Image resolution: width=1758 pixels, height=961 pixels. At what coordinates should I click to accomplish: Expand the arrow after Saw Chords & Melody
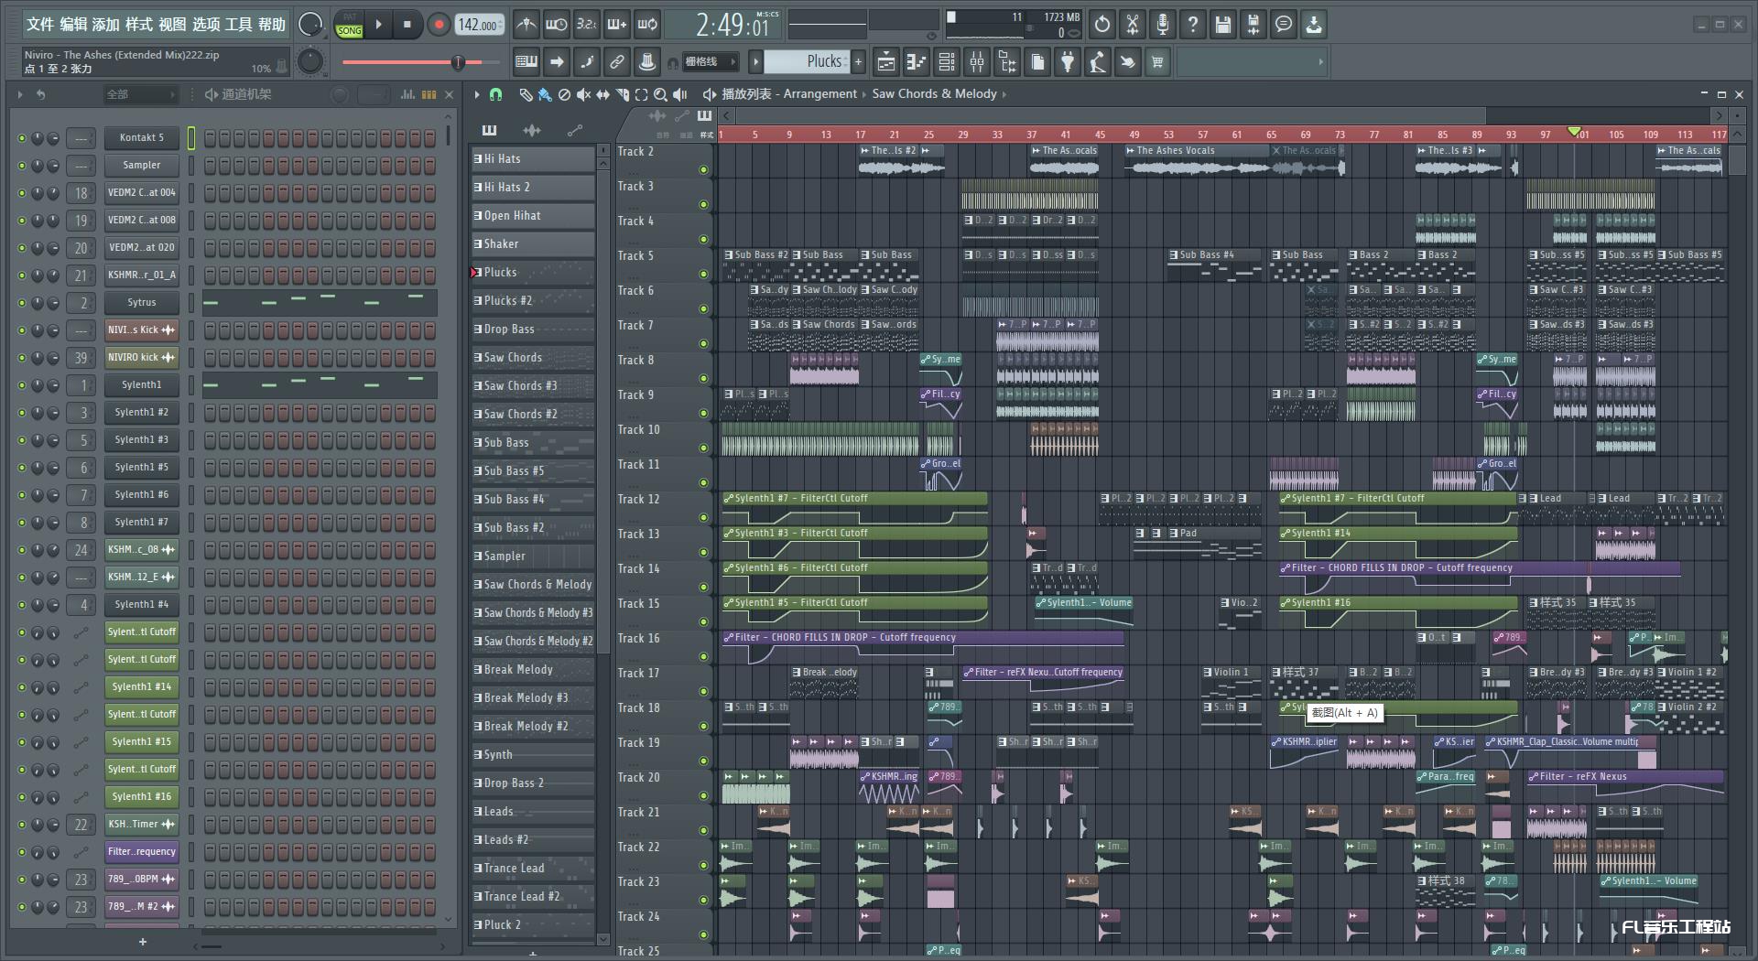(1004, 94)
